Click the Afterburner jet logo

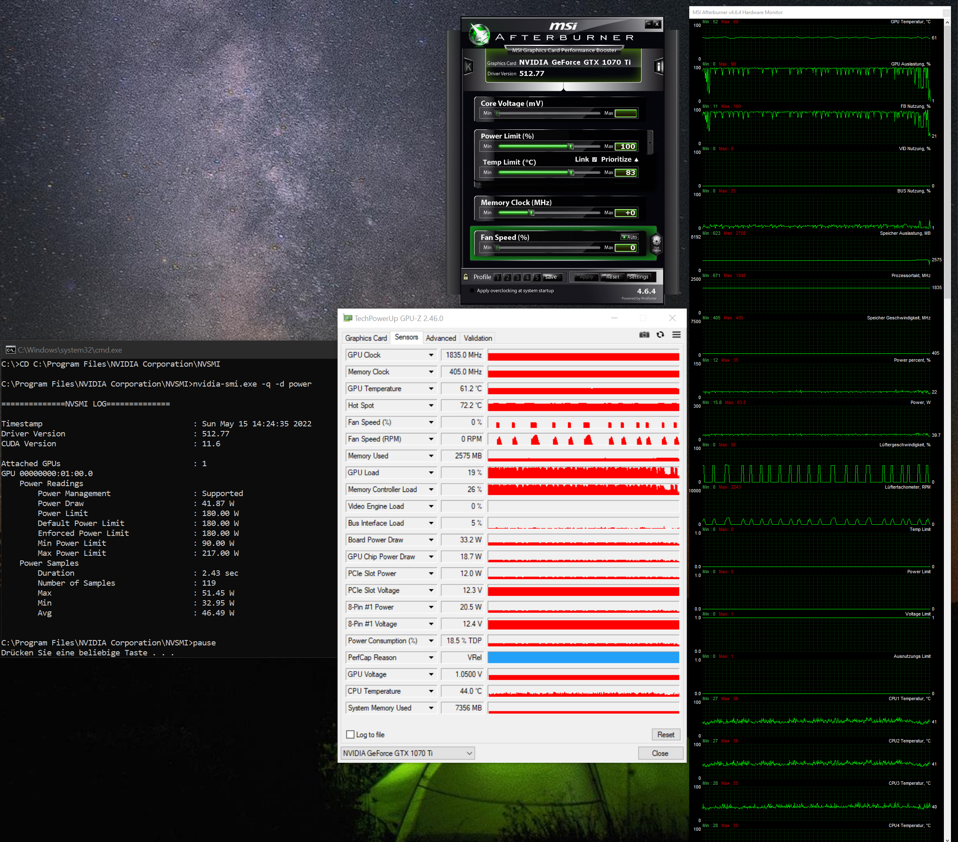click(479, 35)
